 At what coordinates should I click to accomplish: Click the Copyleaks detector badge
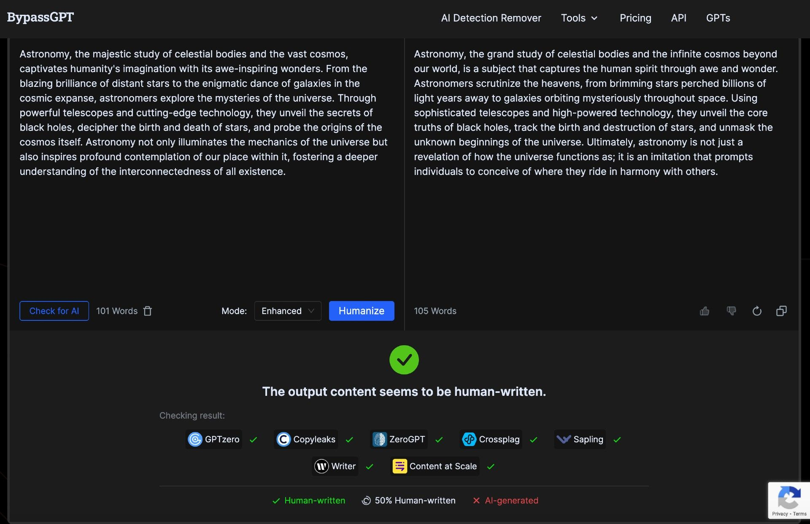click(306, 439)
